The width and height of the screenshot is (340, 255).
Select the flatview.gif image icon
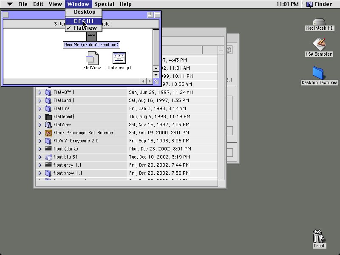[x=119, y=58]
